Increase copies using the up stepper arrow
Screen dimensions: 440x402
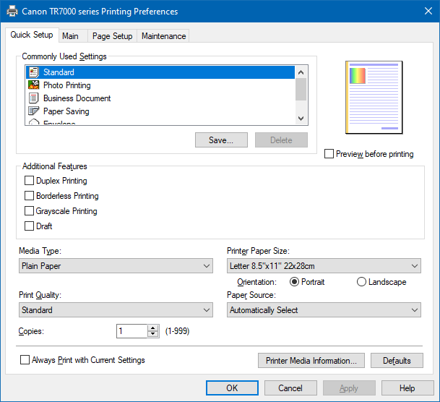pos(152,328)
